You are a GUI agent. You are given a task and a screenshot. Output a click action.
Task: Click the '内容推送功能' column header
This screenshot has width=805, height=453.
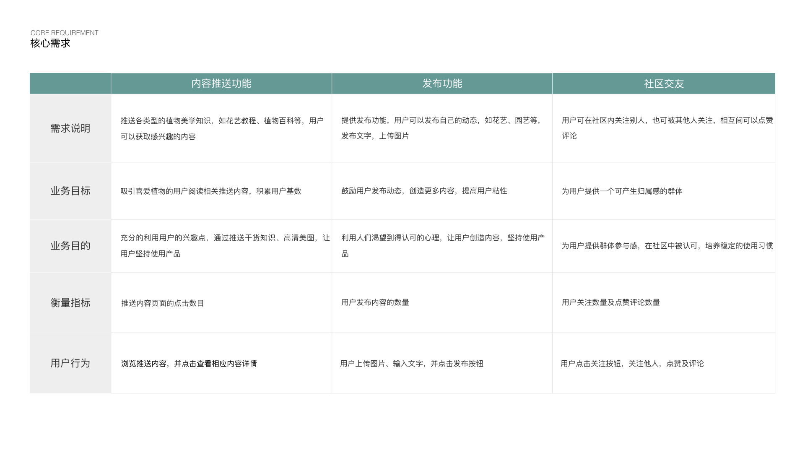coord(221,83)
